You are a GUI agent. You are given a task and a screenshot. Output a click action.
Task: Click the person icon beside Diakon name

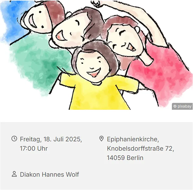click(14, 174)
